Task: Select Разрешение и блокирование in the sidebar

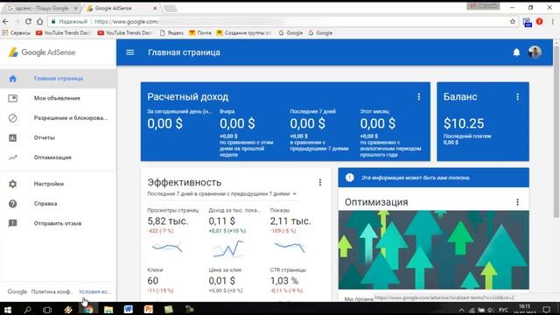Action: tap(58, 118)
